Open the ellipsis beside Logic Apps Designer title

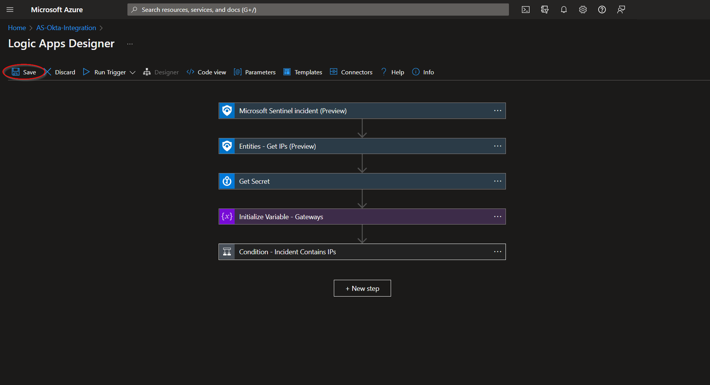tap(130, 44)
